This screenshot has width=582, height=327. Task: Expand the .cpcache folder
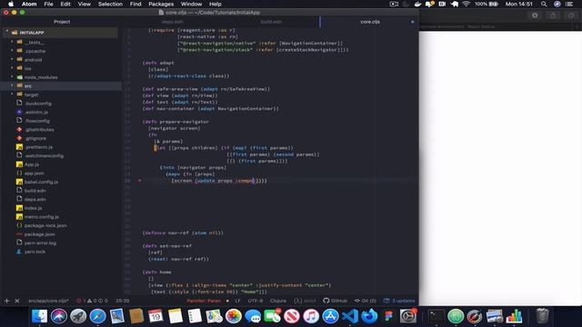click(x=12, y=51)
